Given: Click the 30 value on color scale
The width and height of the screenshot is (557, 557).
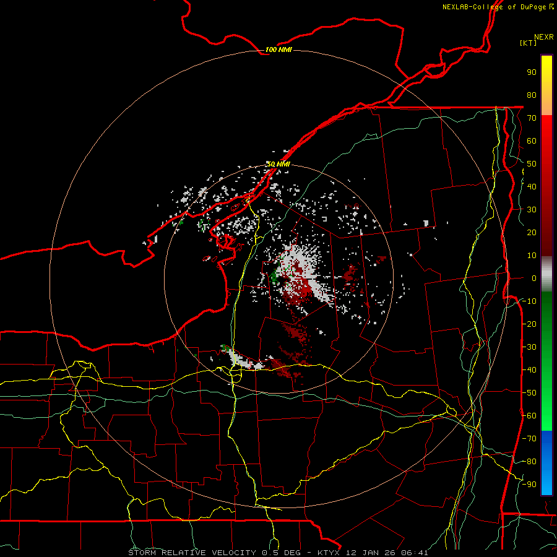Looking at the screenshot, I should click(x=532, y=210).
